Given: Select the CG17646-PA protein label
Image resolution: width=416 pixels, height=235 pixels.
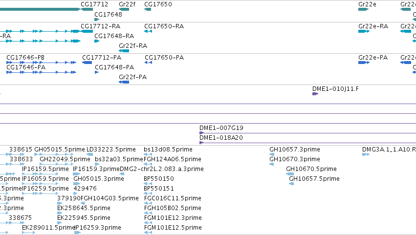Looking at the screenshot, I should click(x=26, y=67).
